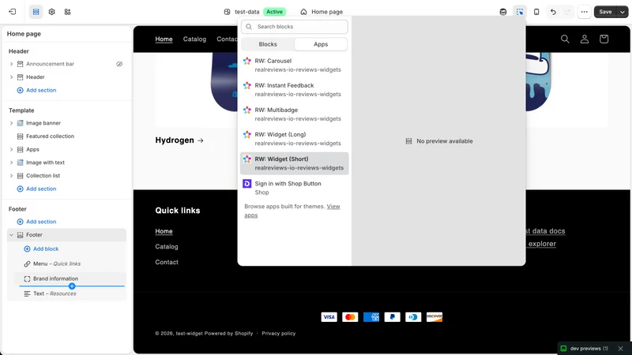Expand the Image with text section

coord(11,163)
